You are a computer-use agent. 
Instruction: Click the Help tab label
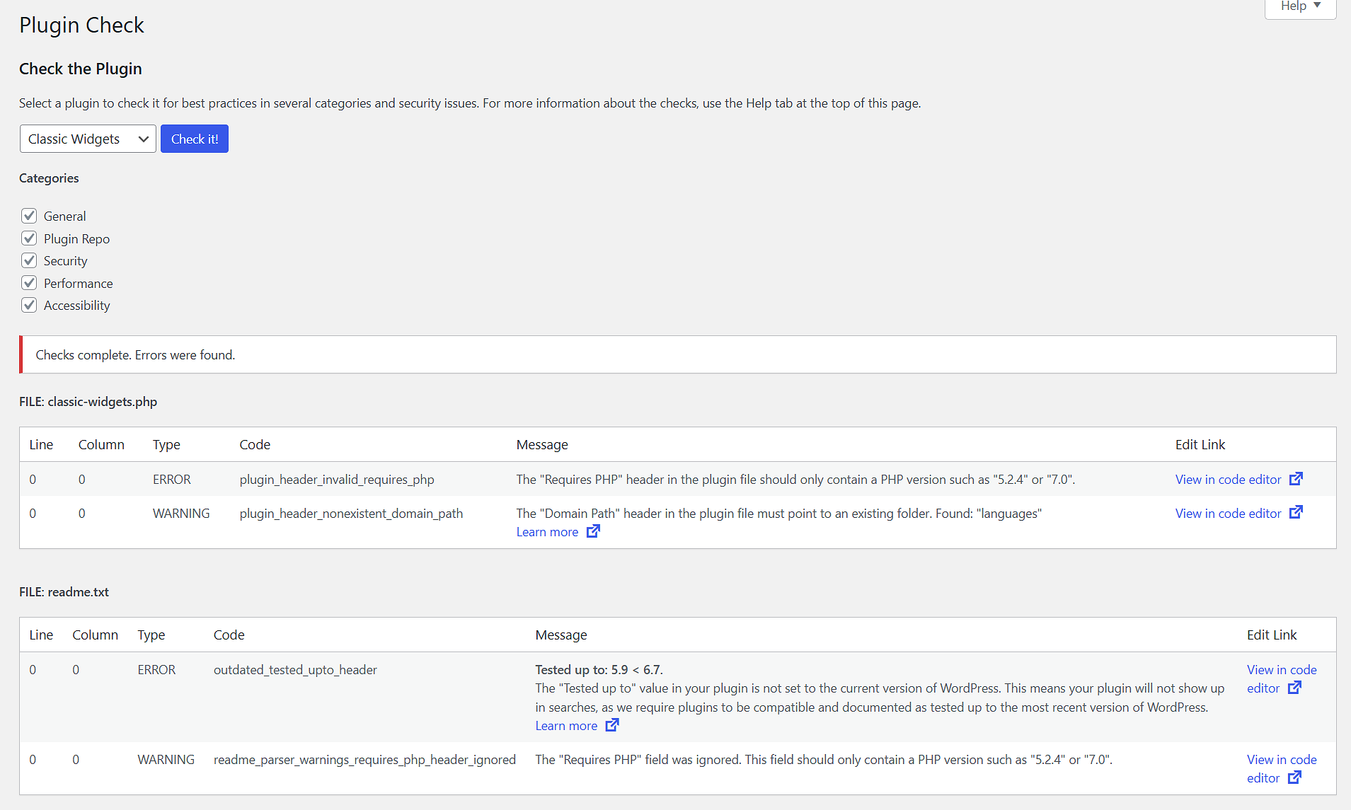pyautogui.click(x=1293, y=6)
